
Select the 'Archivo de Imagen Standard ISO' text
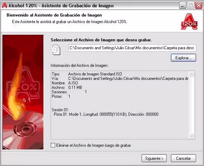[x=95, y=74]
